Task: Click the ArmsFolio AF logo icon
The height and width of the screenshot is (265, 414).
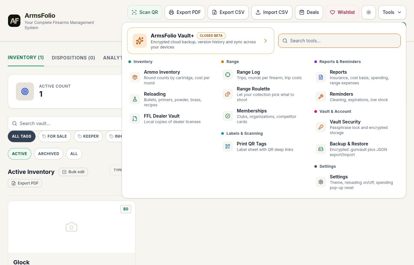Action: click(x=14, y=21)
